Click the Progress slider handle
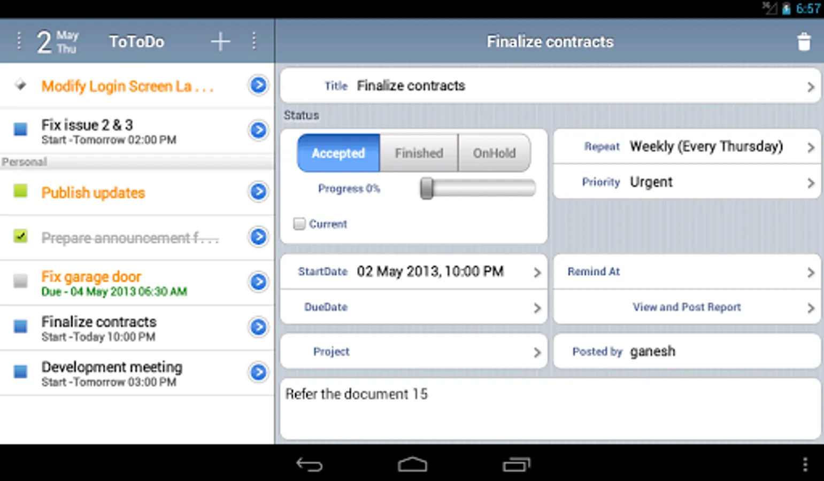Screen dimensions: 824x481 click(426, 189)
